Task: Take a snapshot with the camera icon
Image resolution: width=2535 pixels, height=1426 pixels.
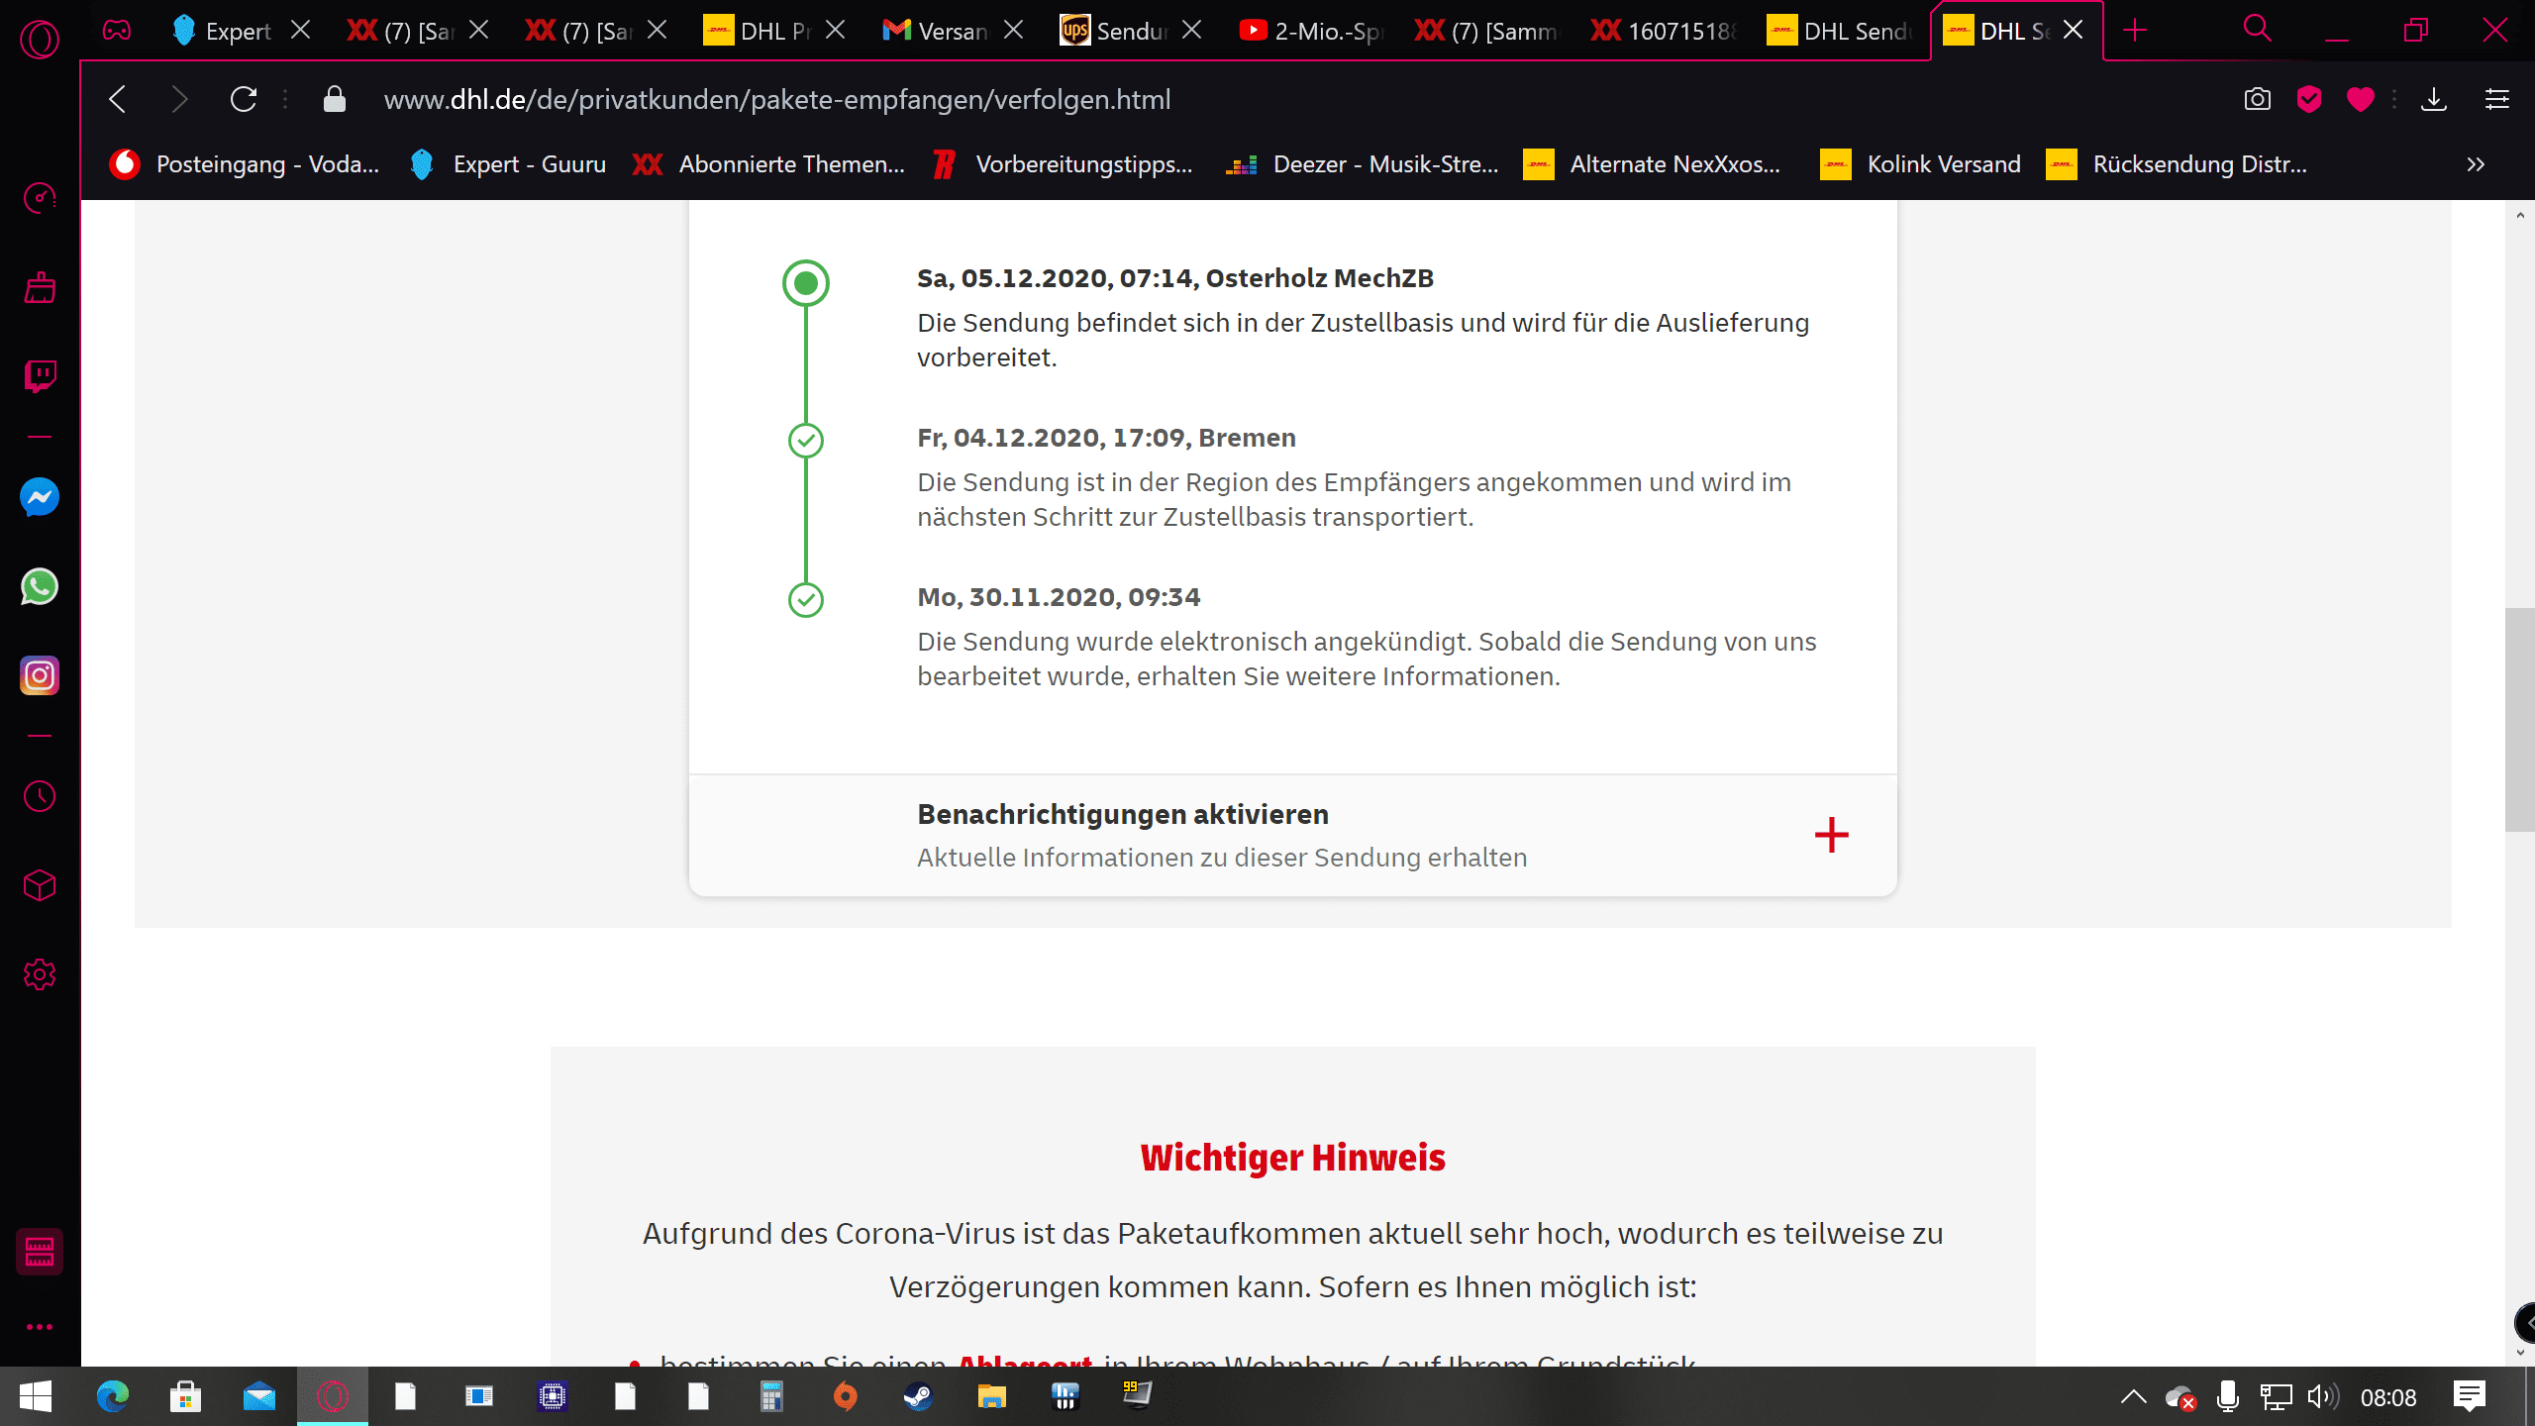Action: [x=2257, y=99]
